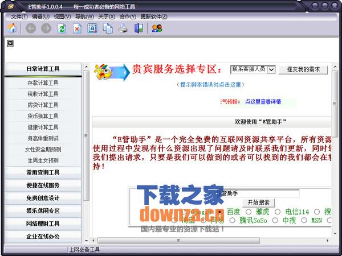
Task: Click the exit door toolbar icon
Action: point(139,28)
